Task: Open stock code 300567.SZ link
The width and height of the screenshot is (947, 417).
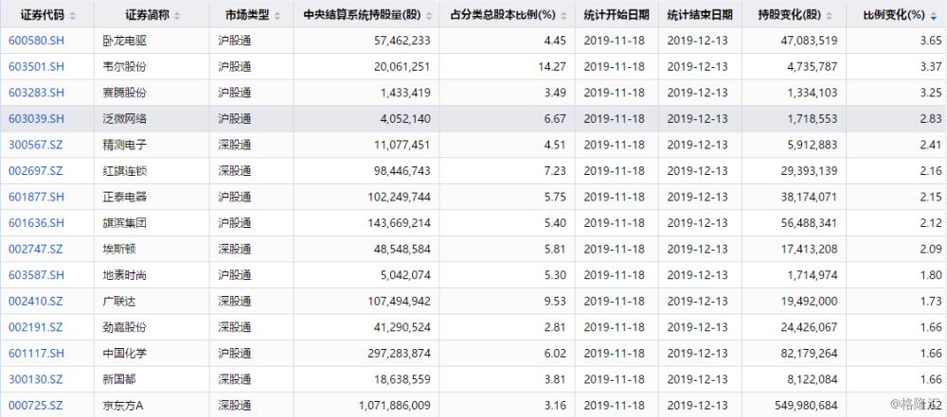Action: tap(36, 145)
